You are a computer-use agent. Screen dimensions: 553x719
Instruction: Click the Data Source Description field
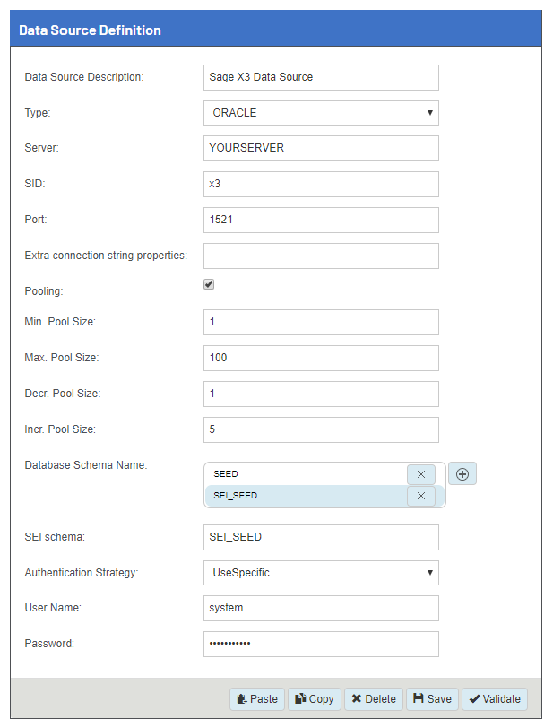pos(321,77)
